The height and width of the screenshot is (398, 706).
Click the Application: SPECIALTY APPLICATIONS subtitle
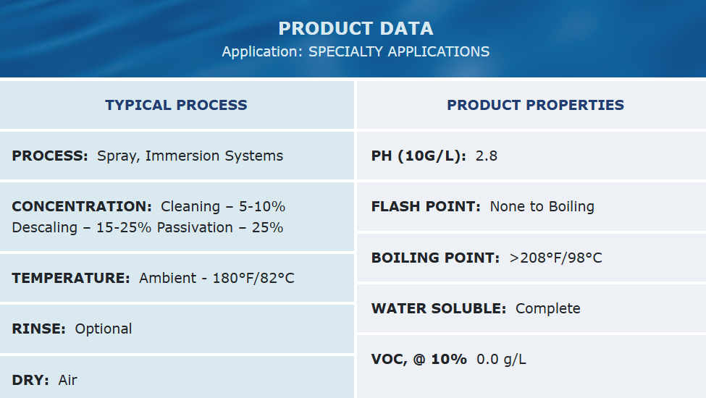(x=356, y=52)
